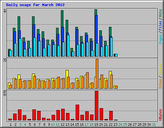This screenshot has width=164, height=128.
Task: Click the dark blue Files bar for day 6
Action: (34, 31)
